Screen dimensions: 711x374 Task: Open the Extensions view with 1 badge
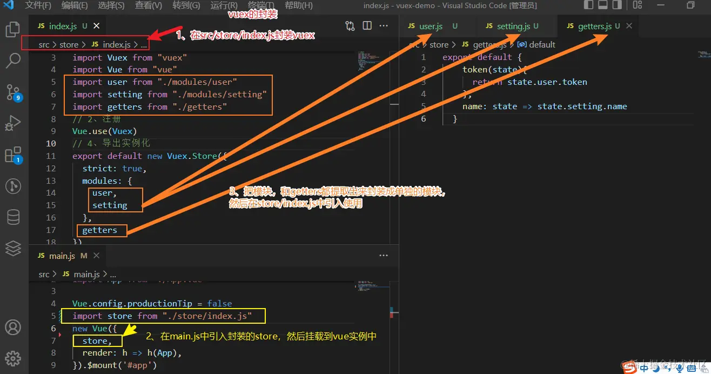tap(12, 155)
